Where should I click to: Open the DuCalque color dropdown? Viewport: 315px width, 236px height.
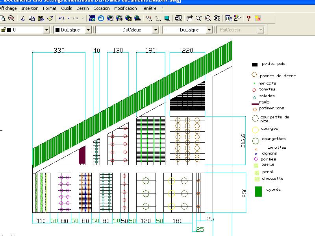pyautogui.click(x=88, y=30)
